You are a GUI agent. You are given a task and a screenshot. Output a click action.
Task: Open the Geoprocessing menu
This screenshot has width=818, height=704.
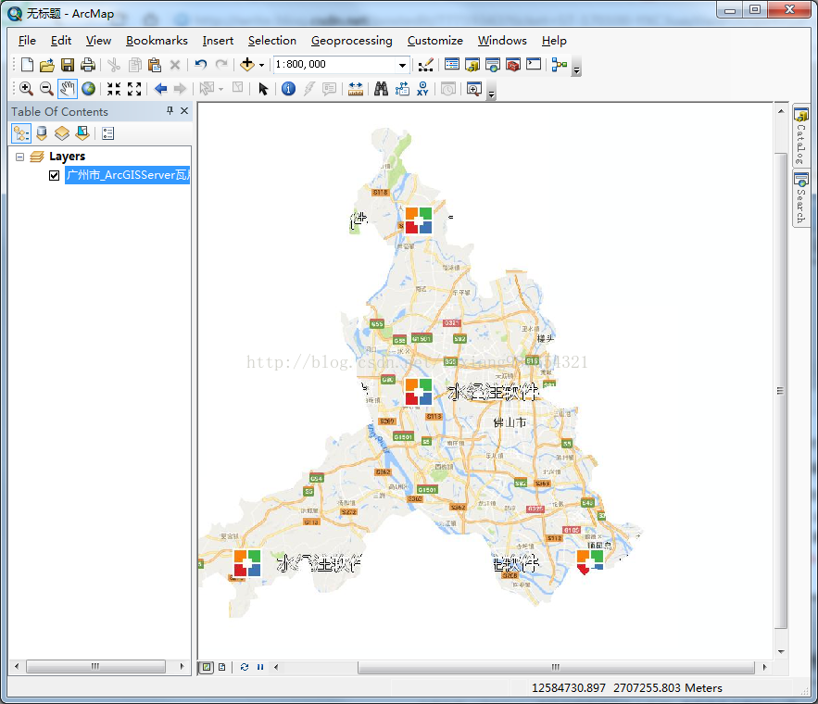pos(352,41)
